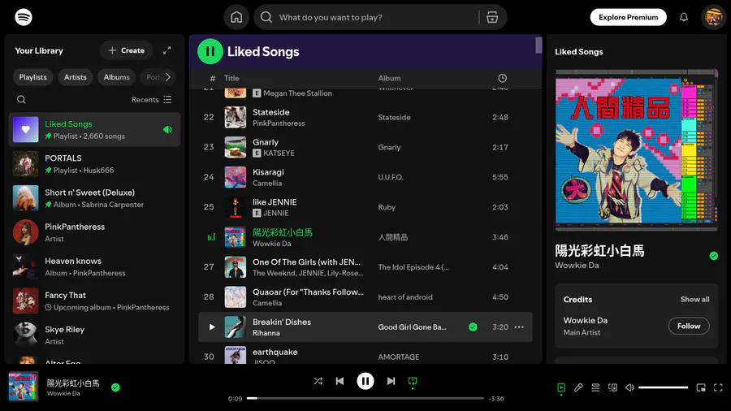Select earthquake track row
This screenshot has width=731, height=411.
365,355
